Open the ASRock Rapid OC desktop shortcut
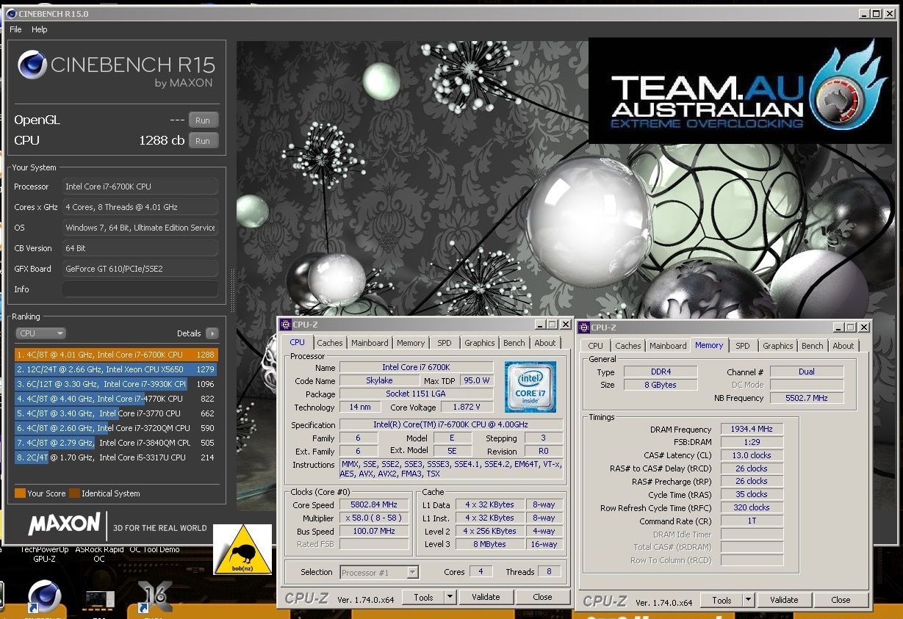 (x=99, y=554)
